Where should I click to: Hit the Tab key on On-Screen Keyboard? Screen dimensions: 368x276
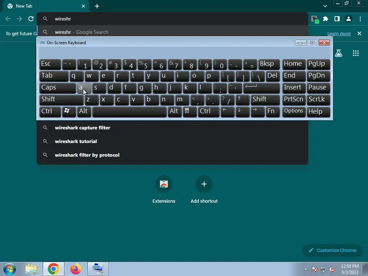(x=54, y=76)
